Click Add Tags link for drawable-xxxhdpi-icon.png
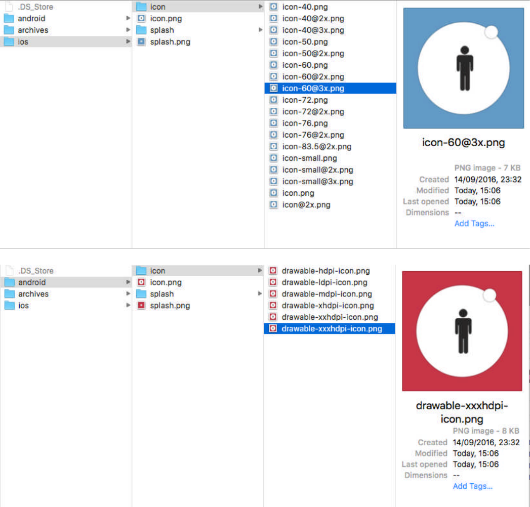This screenshot has height=507, width=530. pos(472,486)
